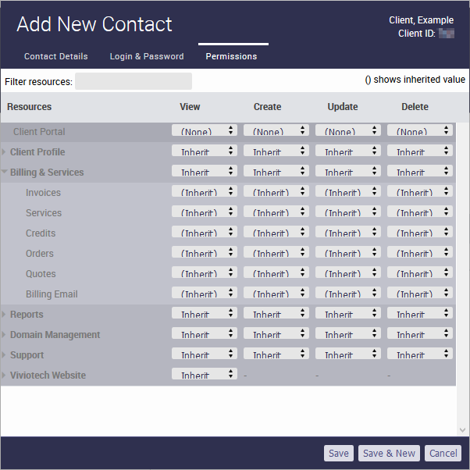This screenshot has width=470, height=470.
Task: Open Credits Delete permission dropdown
Action: click(420, 232)
